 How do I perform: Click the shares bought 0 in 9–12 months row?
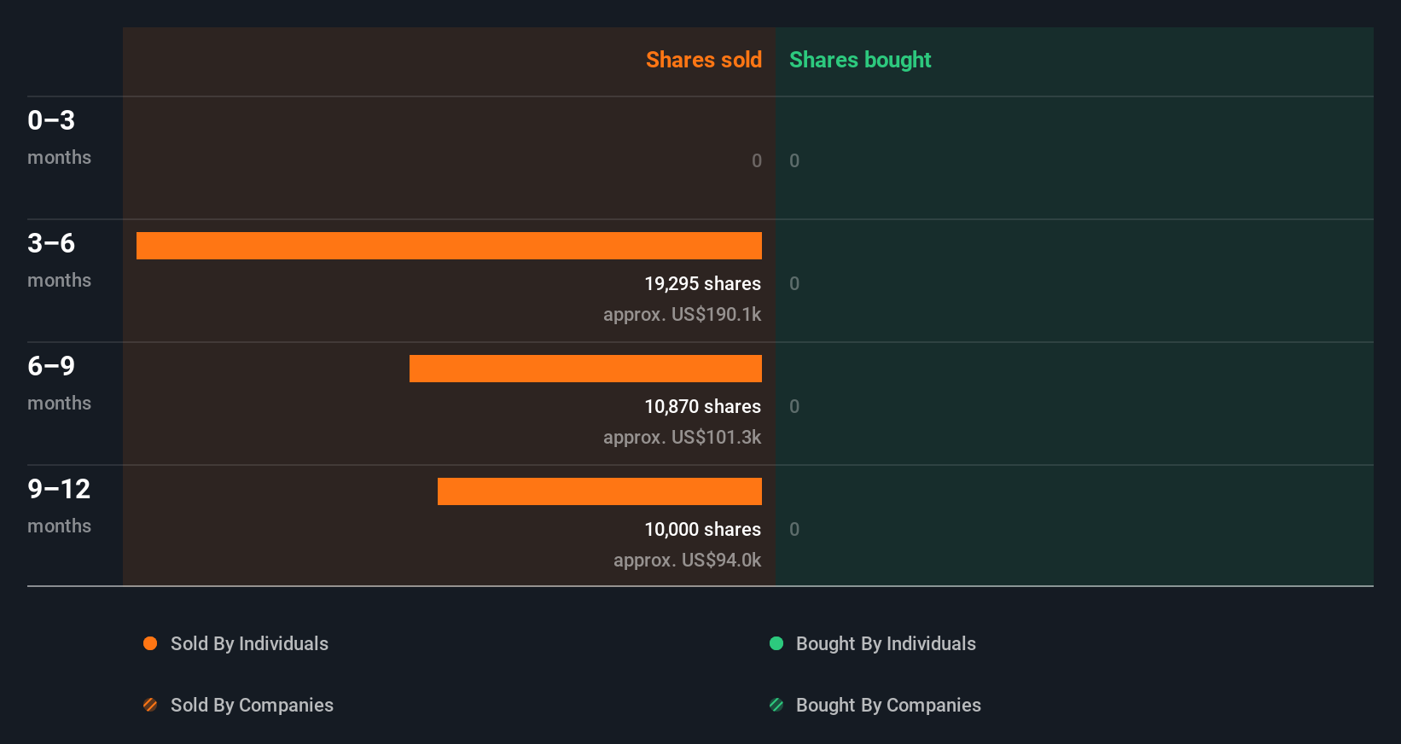(794, 529)
